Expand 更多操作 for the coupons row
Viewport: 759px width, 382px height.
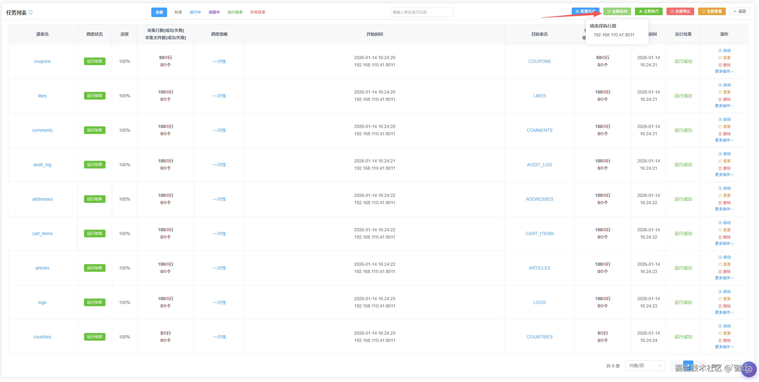click(x=724, y=71)
